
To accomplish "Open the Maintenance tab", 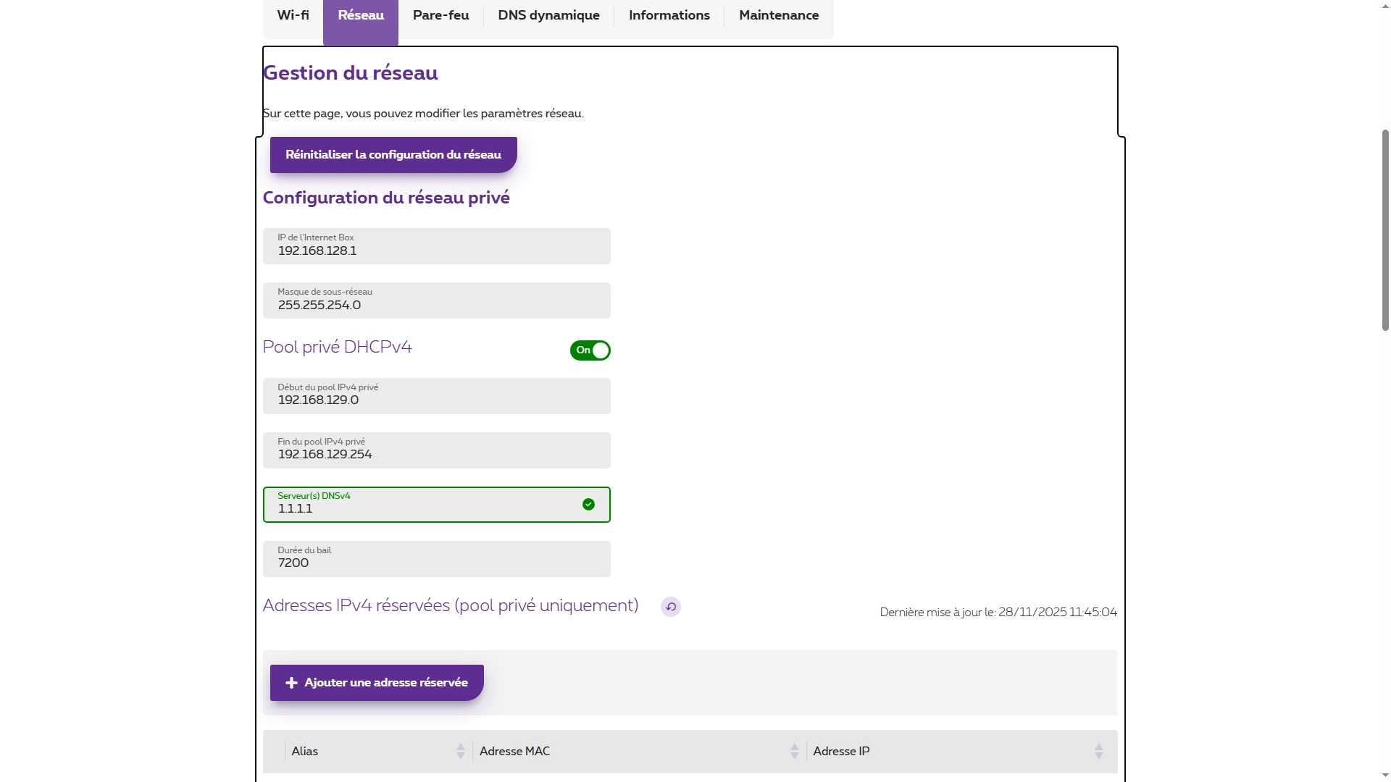I will [779, 15].
